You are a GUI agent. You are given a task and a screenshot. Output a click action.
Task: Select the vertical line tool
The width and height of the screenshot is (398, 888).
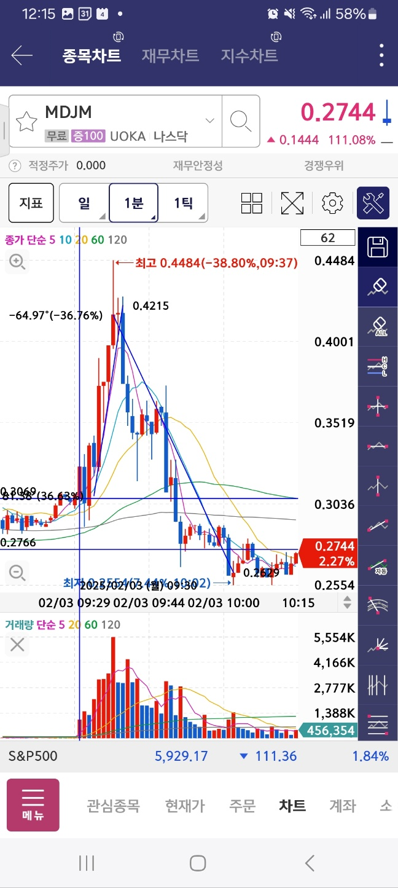[378, 485]
